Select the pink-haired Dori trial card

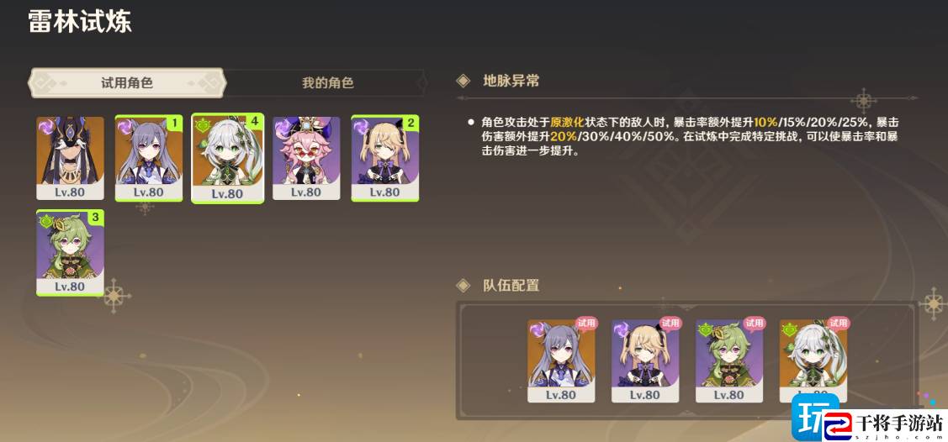tap(306, 158)
